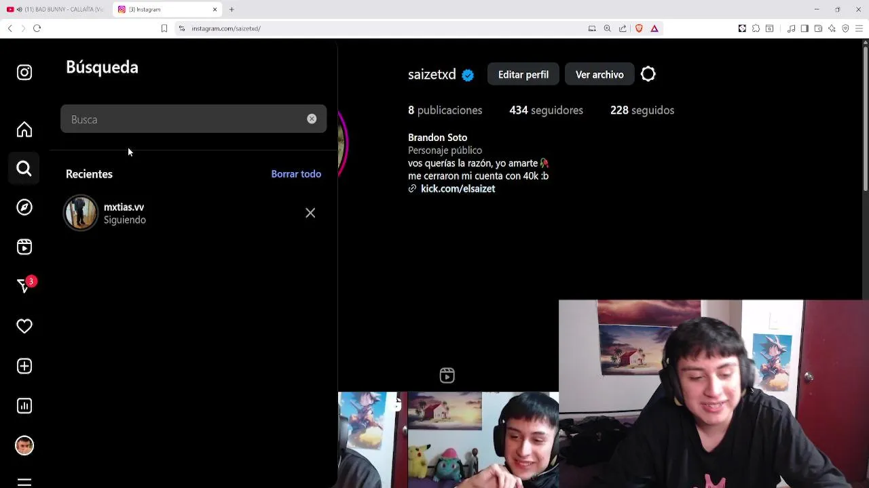This screenshot has height=488, width=869.
Task: Open the Insights dashboard bar-chart icon
Action: (24, 406)
